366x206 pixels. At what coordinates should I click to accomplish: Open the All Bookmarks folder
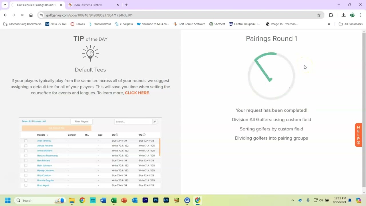(x=351, y=24)
